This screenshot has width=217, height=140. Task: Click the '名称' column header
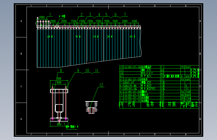tap(150, 104)
